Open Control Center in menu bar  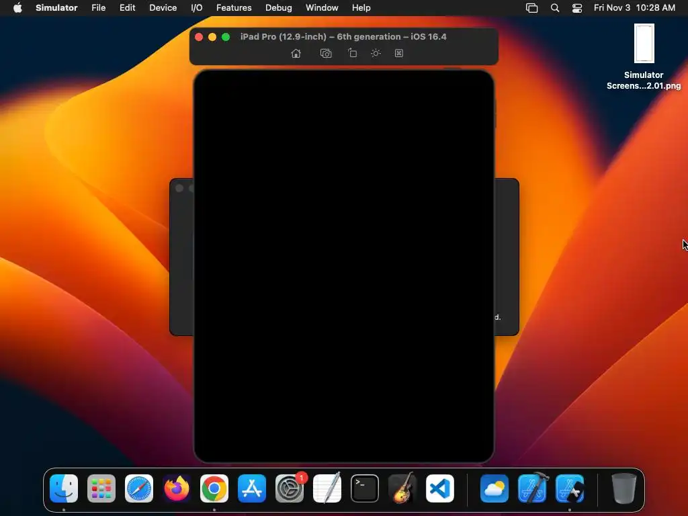pyautogui.click(x=577, y=8)
